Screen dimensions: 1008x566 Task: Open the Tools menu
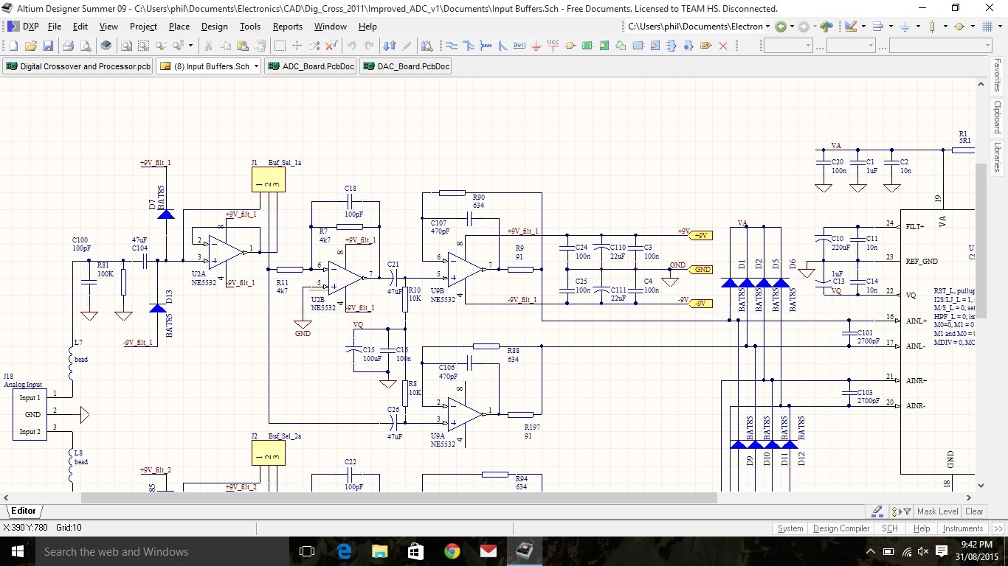click(250, 27)
